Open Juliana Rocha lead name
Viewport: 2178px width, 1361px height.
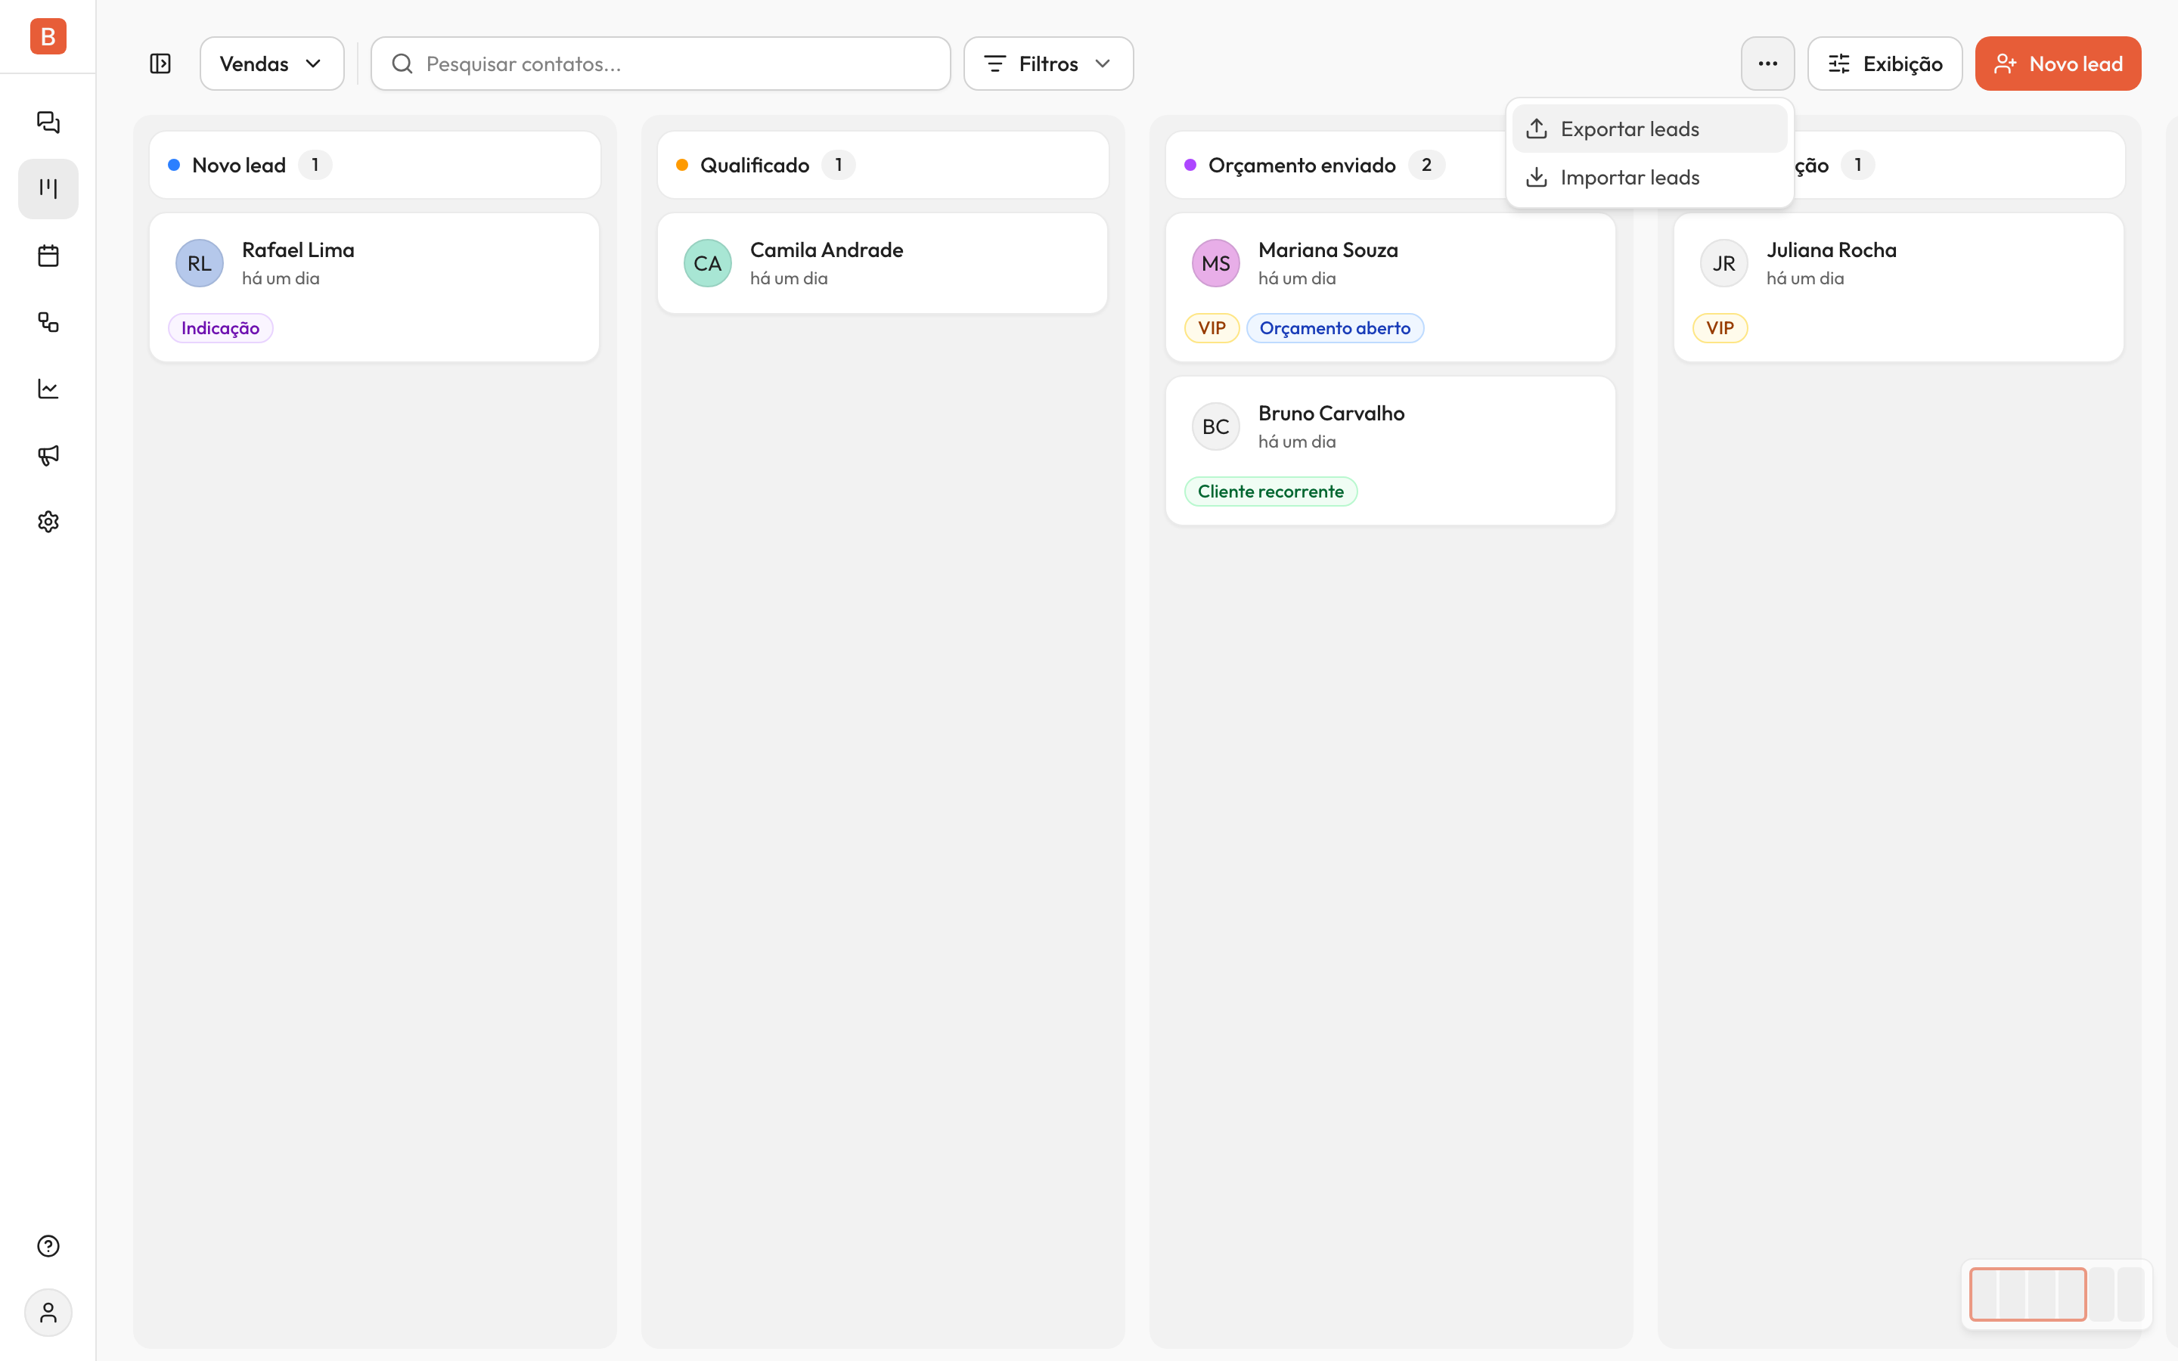pos(1831,250)
